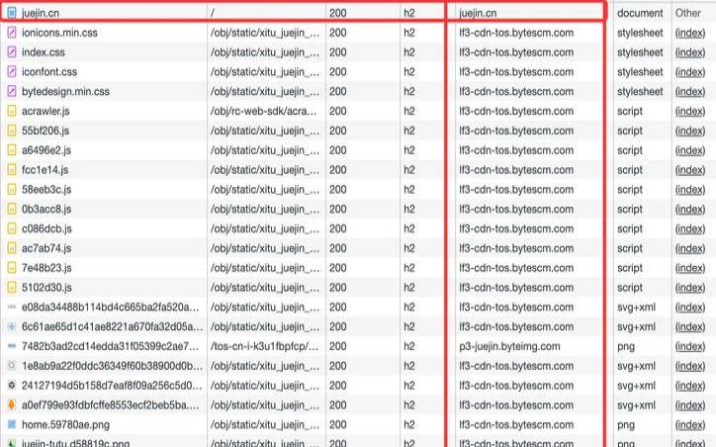Screen dimensions: 716x447
Task: Open the (index) initiator link for index.css
Action: (689, 52)
